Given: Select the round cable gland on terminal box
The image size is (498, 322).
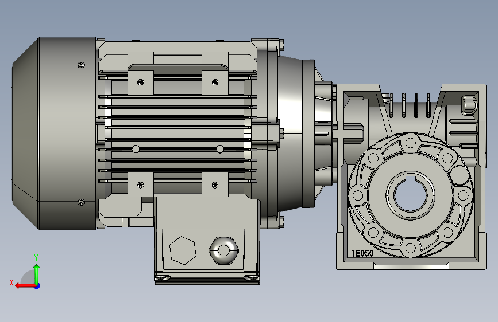Looking at the screenshot, I should pos(223,250).
